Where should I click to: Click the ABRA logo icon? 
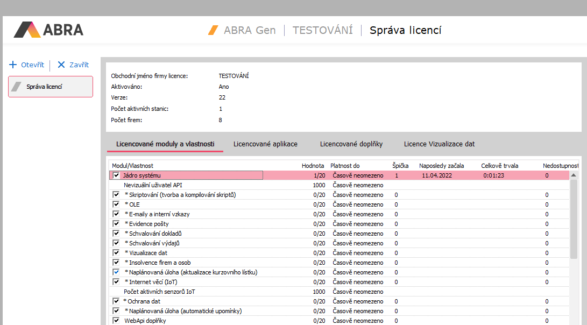27,30
